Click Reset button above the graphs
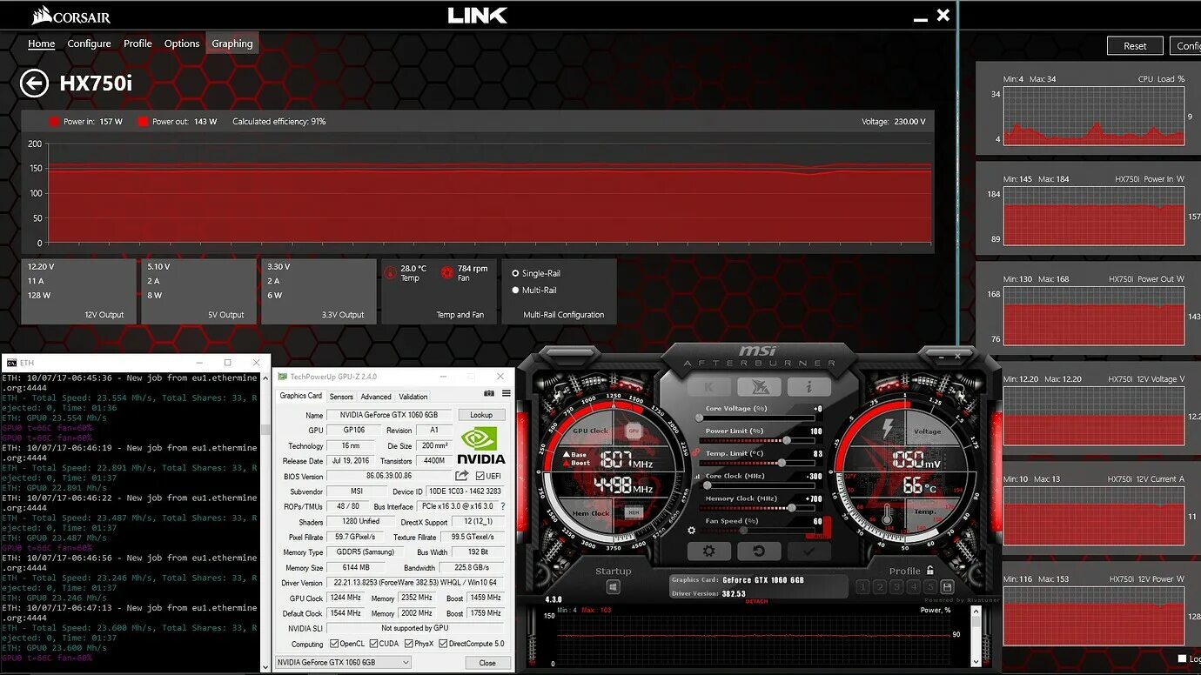Viewport: 1201px width, 675px height. [x=1135, y=46]
